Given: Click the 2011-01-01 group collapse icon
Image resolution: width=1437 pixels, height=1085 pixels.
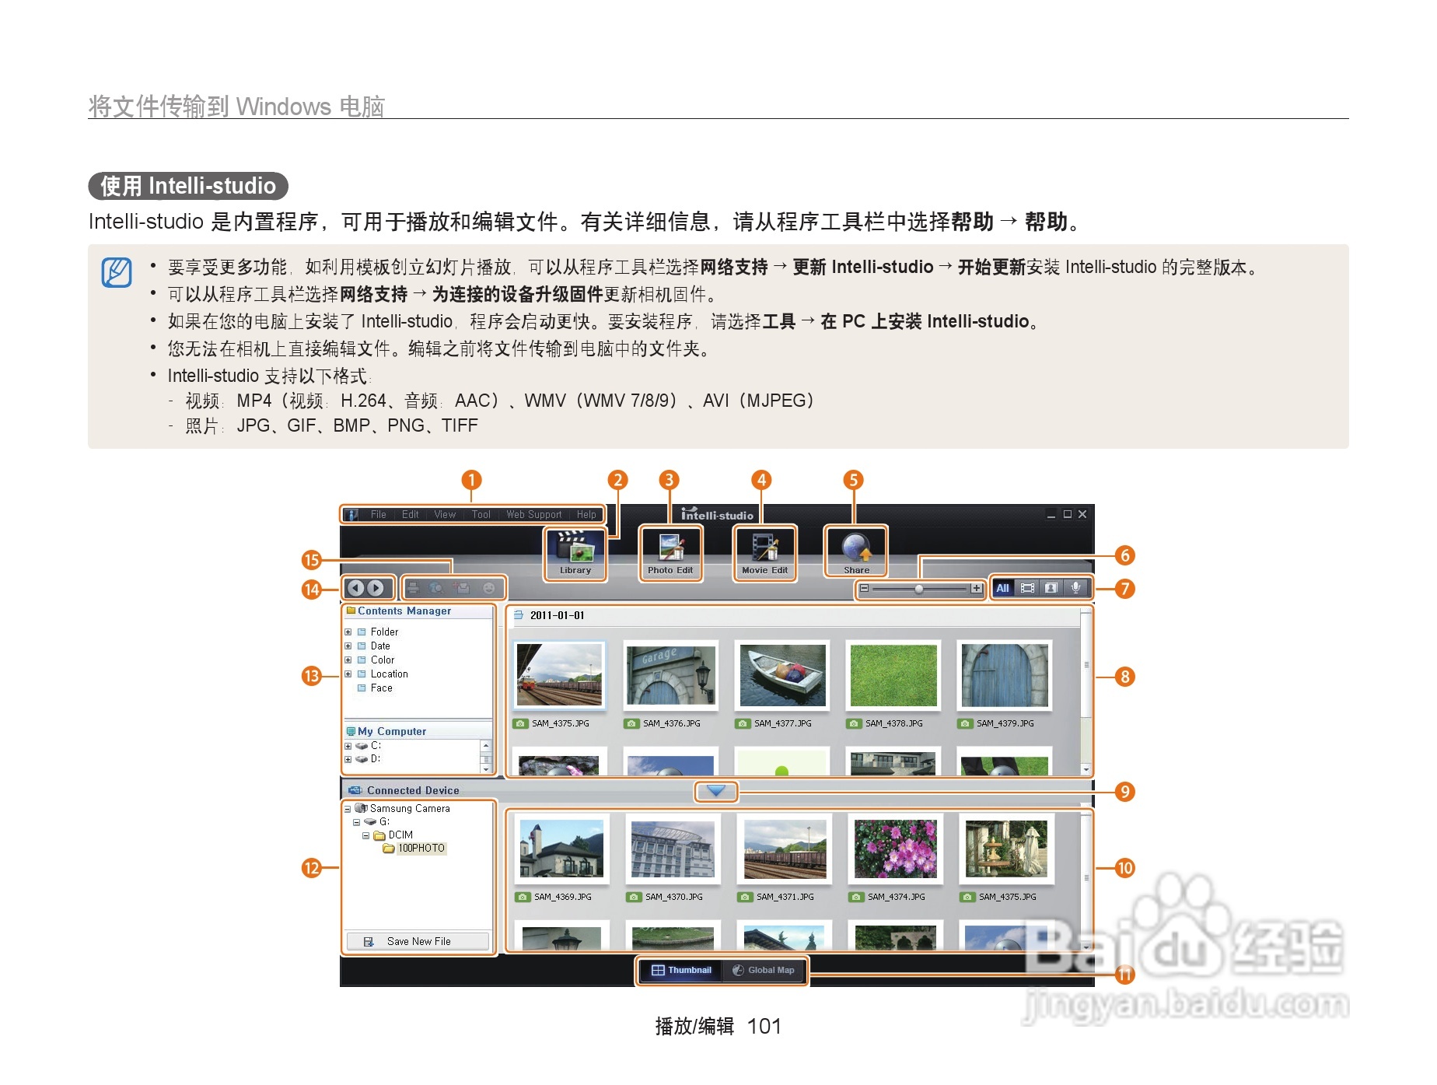Looking at the screenshot, I should point(519,615).
